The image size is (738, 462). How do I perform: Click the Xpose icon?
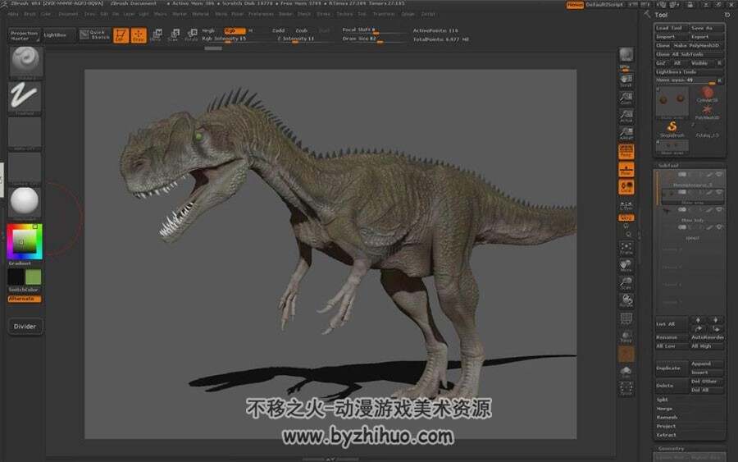626,388
